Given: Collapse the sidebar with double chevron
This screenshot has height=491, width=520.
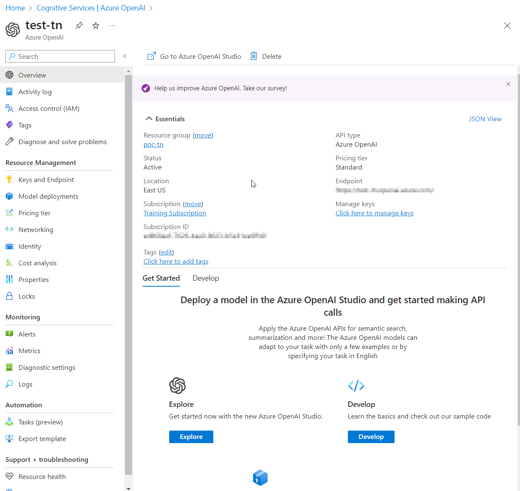Looking at the screenshot, I should pos(125,56).
